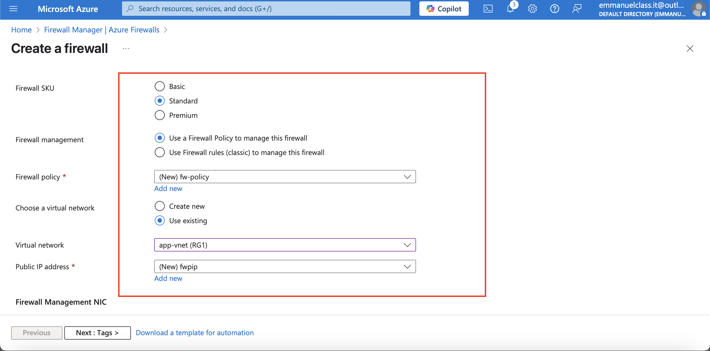Focus the Search resources, services, and docs field

click(x=266, y=9)
